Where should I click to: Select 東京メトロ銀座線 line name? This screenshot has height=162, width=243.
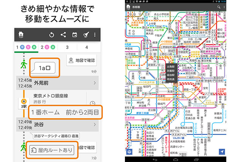tap(50, 96)
